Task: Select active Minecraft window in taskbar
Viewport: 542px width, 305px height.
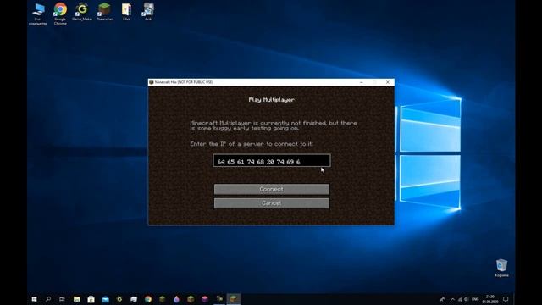Action: pyautogui.click(x=234, y=299)
